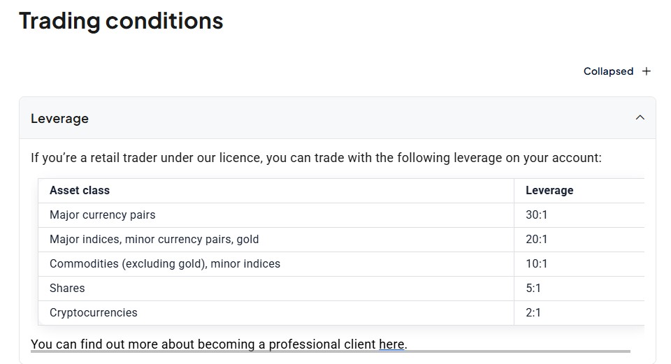Click the retail trader intro paragraph
This screenshot has width=671, height=364.
[316, 158]
